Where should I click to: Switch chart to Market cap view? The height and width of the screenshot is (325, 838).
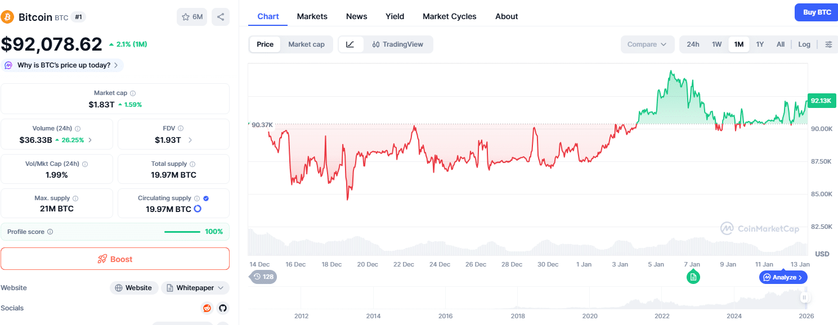coord(306,44)
